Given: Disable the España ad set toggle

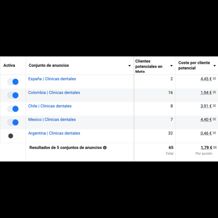Looking at the screenshot, I should 13,82.
